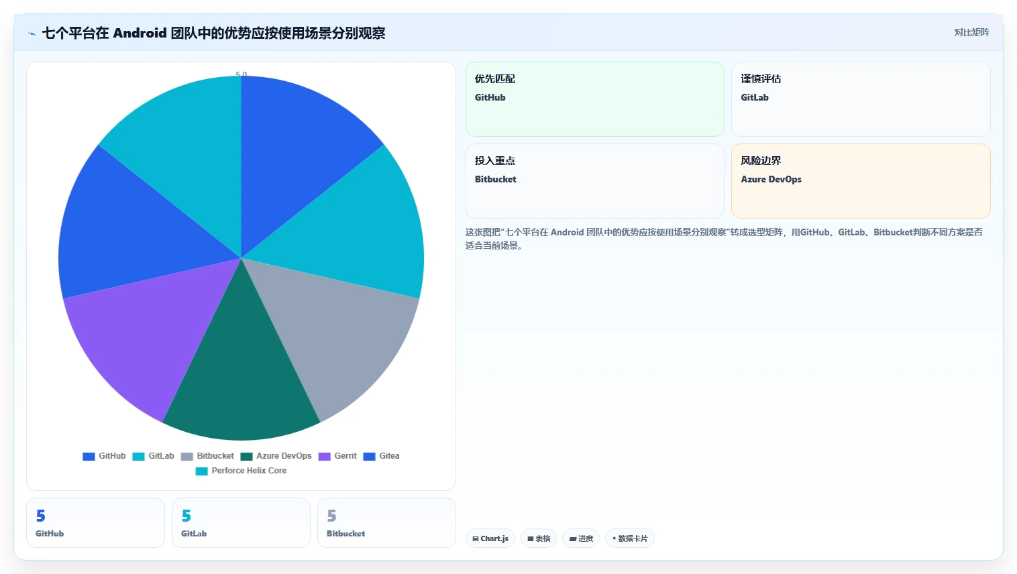
Task: Click the GitLab stat card showing 5
Action: click(241, 523)
